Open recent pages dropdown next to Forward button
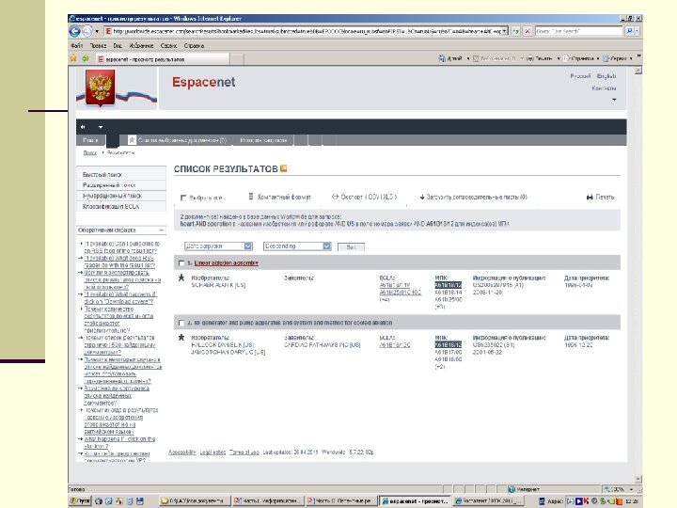The height and width of the screenshot is (508, 677). point(97,31)
